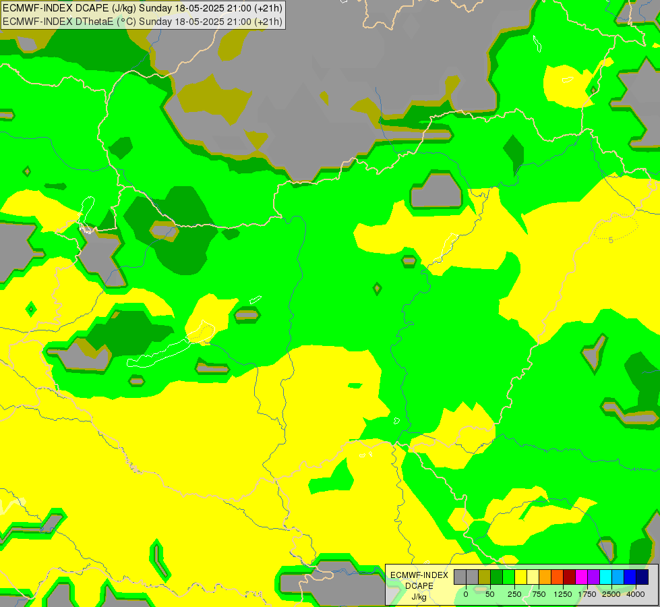
Task: Click the legend value 4000
Action: pos(636,594)
